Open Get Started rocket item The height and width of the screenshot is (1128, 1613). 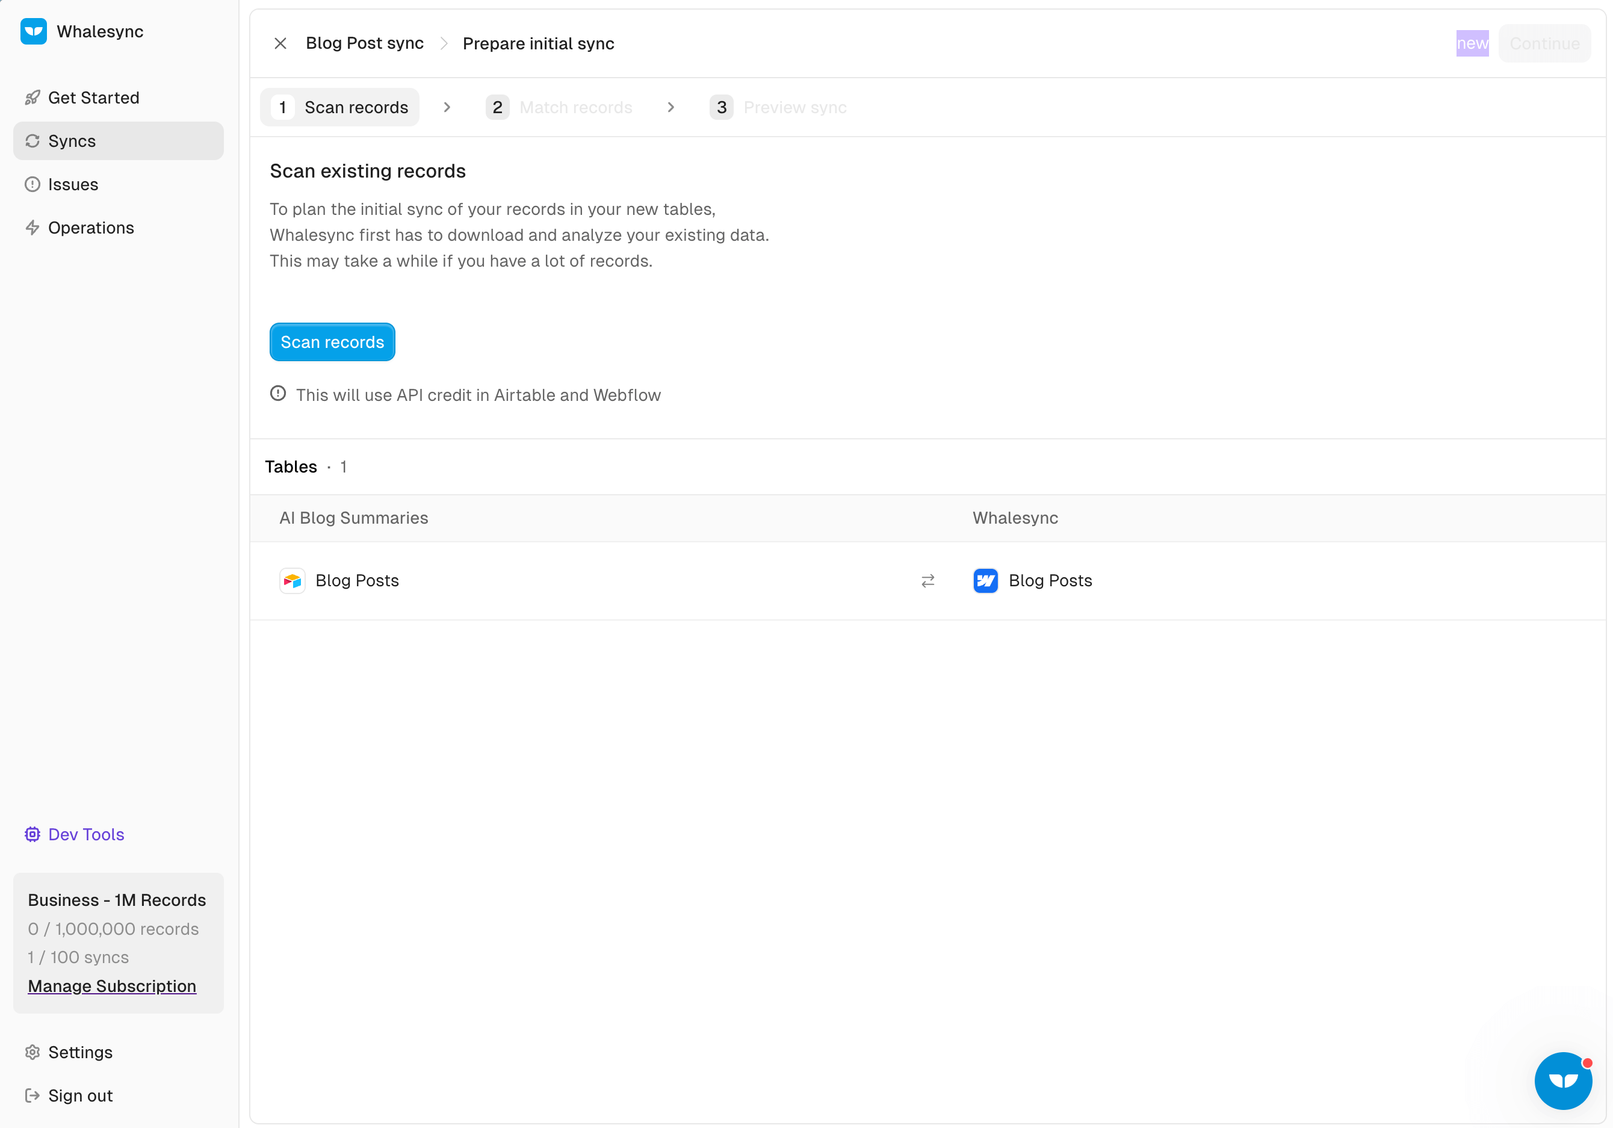pyautogui.click(x=93, y=98)
